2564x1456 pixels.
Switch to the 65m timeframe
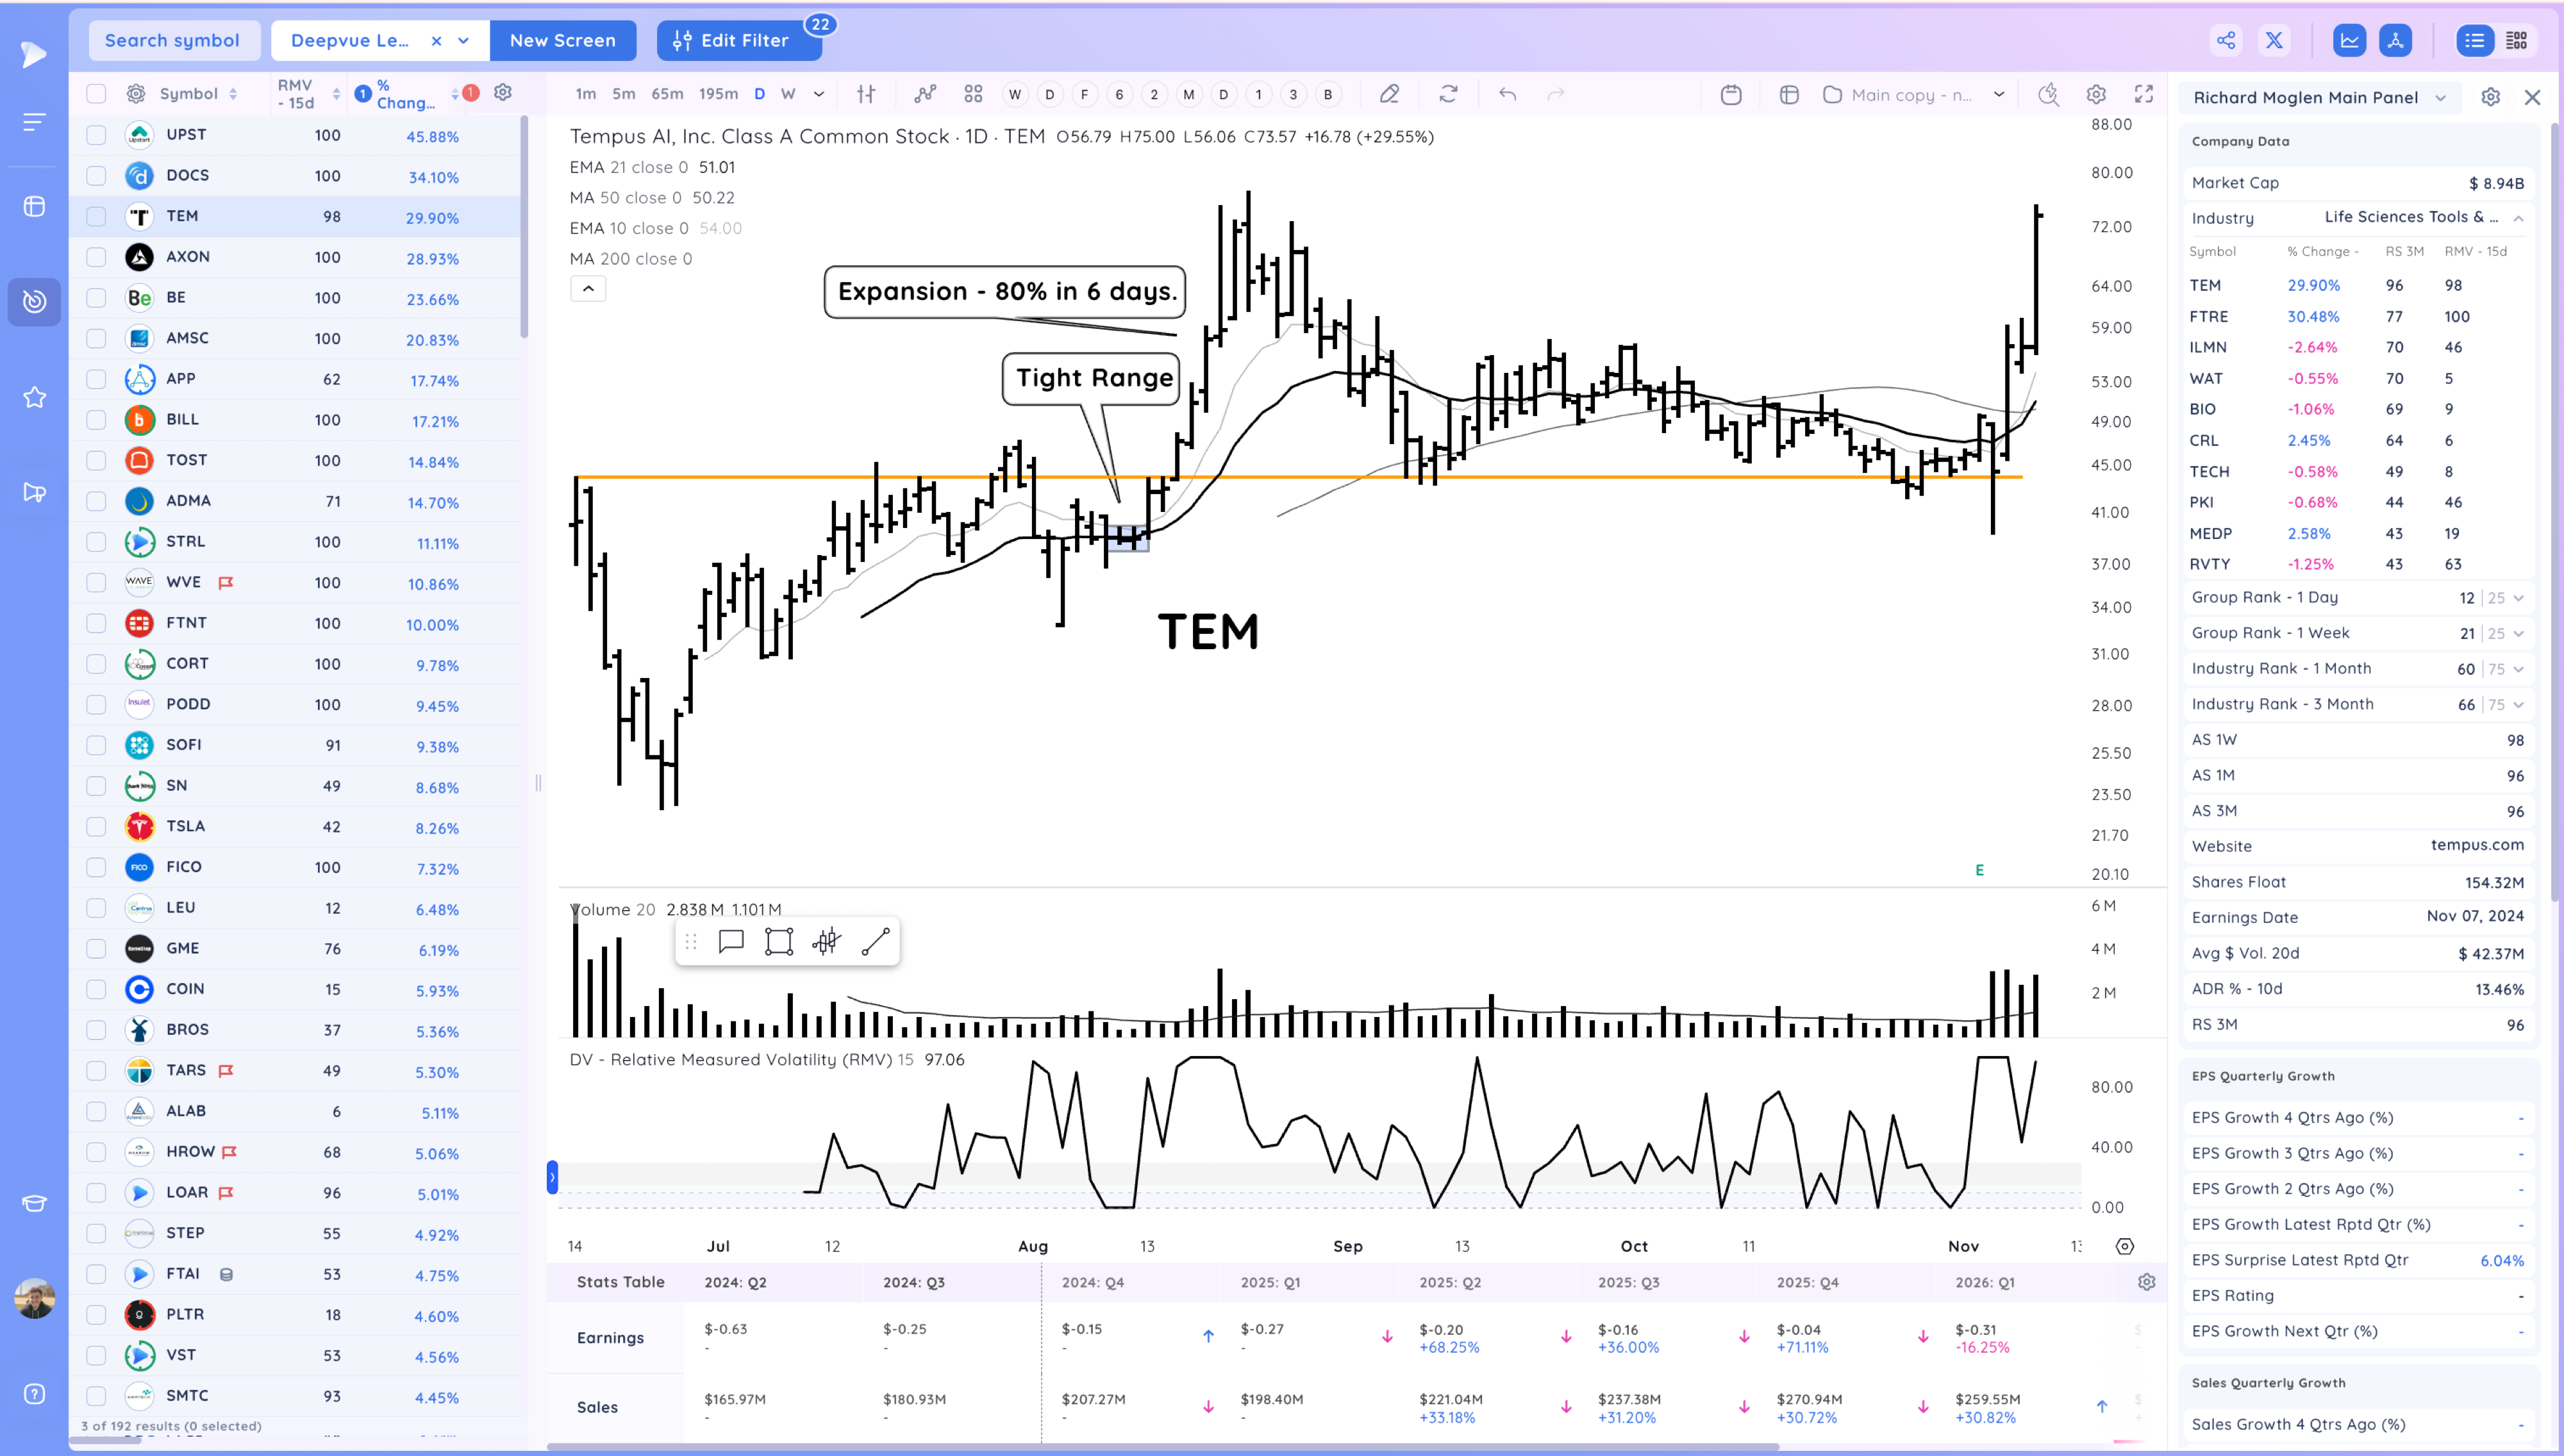click(x=667, y=94)
